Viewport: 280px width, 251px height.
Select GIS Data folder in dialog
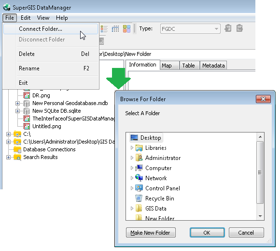pos(156,209)
